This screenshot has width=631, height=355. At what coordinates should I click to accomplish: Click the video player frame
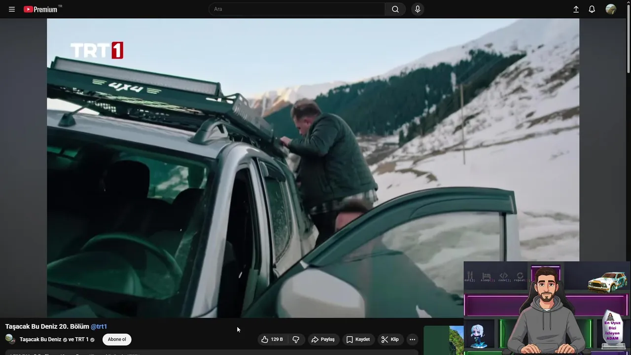[x=313, y=168]
